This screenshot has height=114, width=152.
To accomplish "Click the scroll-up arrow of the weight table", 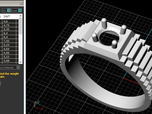I will click(x=21, y=16).
